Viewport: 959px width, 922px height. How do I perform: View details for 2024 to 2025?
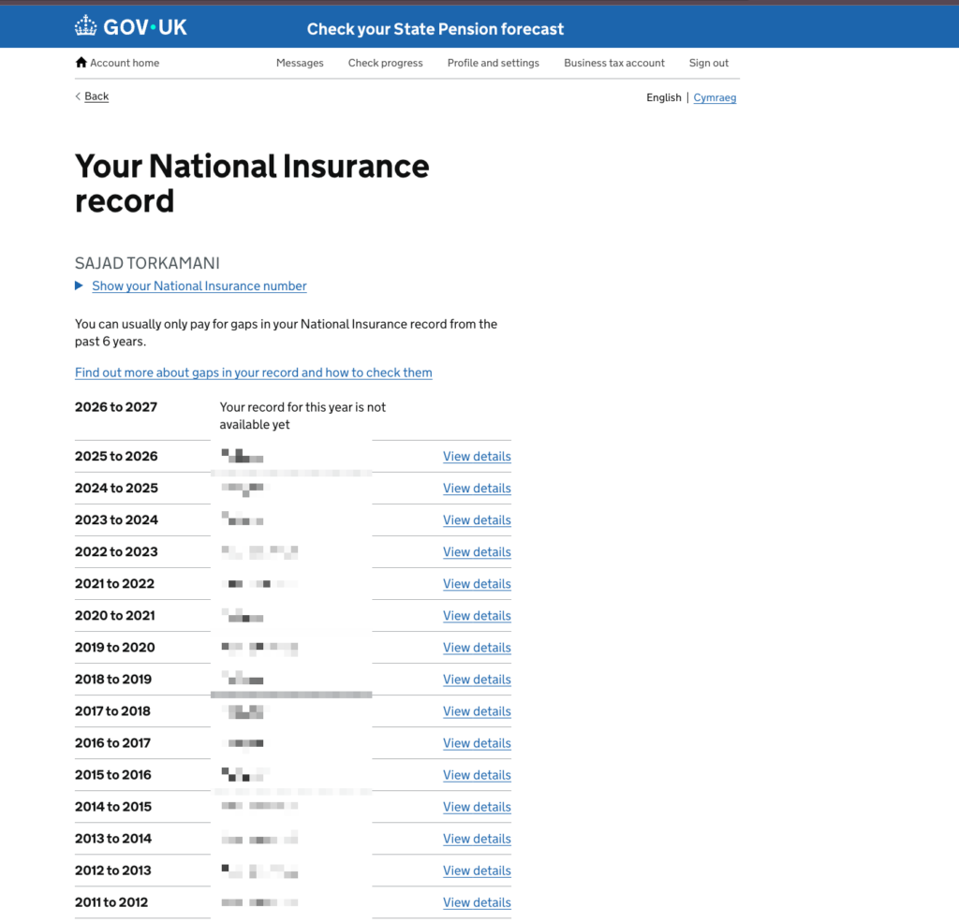(x=477, y=489)
